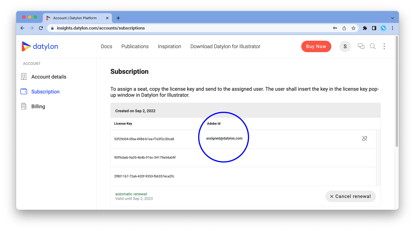Open the Chrome extensions puzzle icon
The width and height of the screenshot is (415, 231).
(365, 28)
